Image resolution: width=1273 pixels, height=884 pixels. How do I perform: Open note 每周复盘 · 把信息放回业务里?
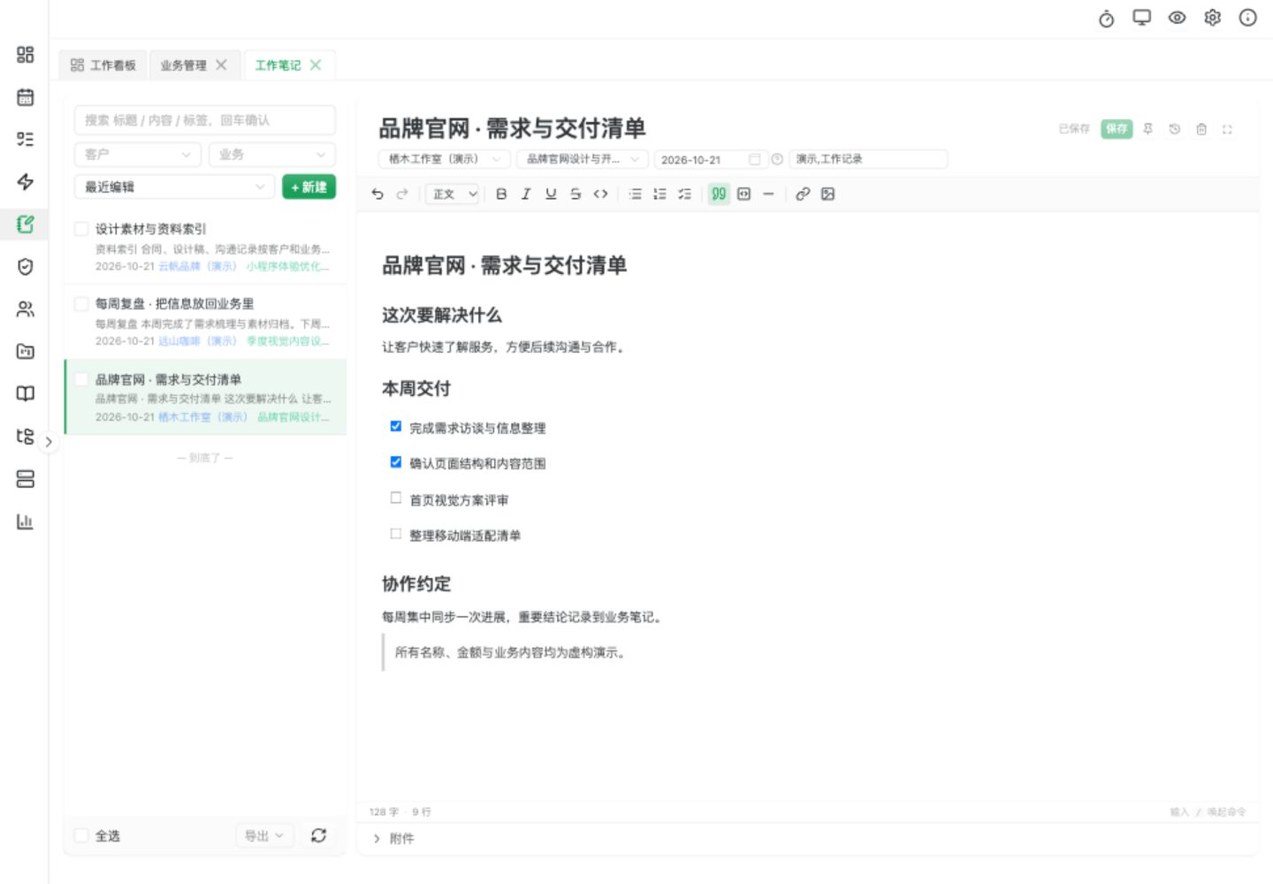205,322
